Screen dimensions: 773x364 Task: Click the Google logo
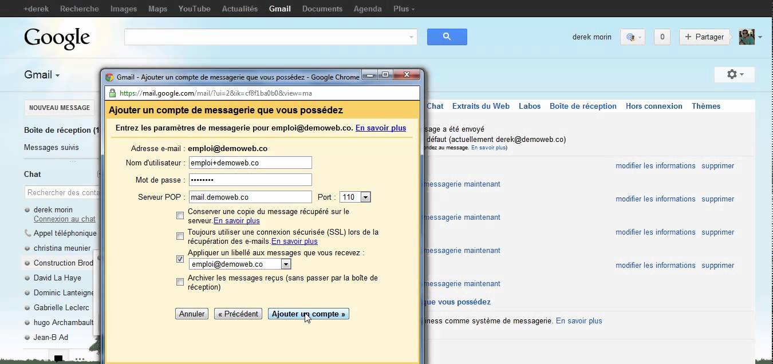coord(57,38)
